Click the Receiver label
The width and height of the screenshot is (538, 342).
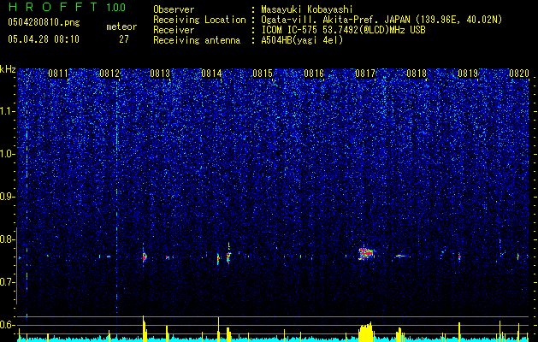pos(174,30)
